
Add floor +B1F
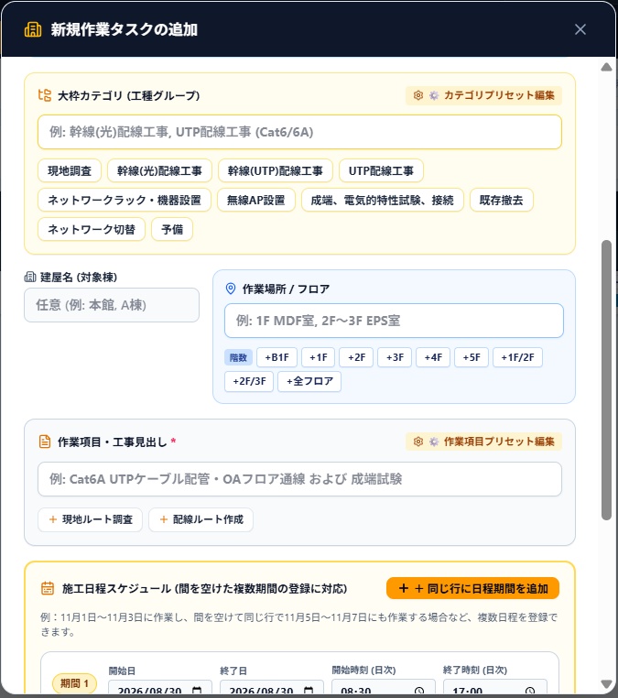tap(276, 357)
